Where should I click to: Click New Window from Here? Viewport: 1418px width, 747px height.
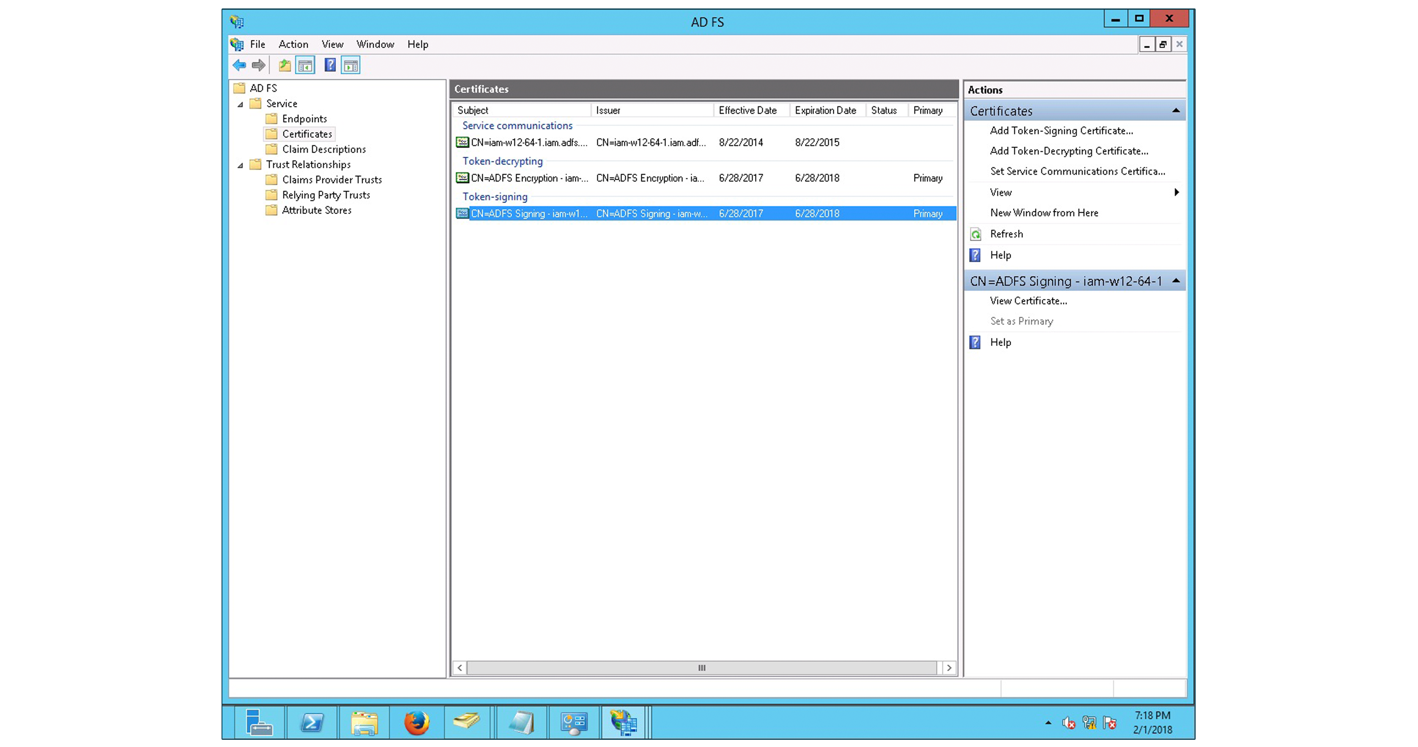pyautogui.click(x=1044, y=213)
